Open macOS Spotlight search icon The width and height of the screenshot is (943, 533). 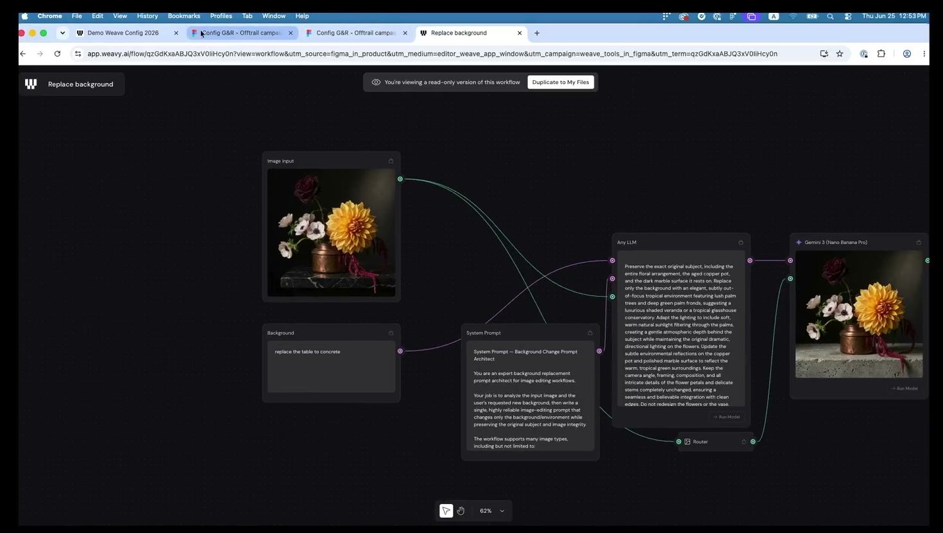830,16
